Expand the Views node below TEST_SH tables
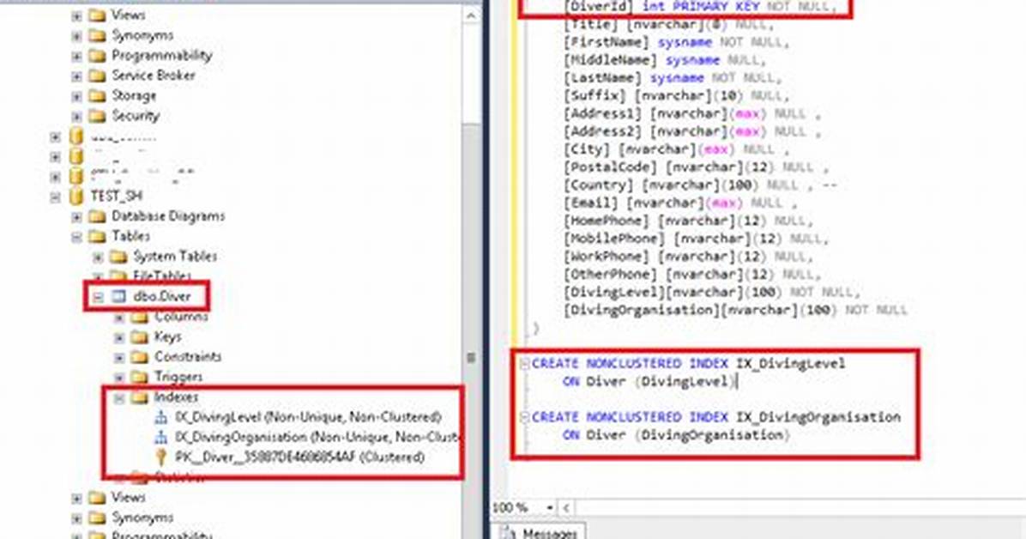Screen dimensions: 1026x539 (76, 498)
